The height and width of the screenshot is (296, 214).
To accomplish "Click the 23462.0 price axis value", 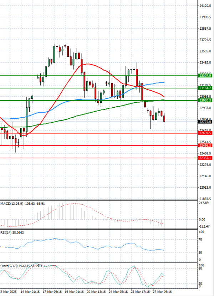I will (x=205, y=62).
